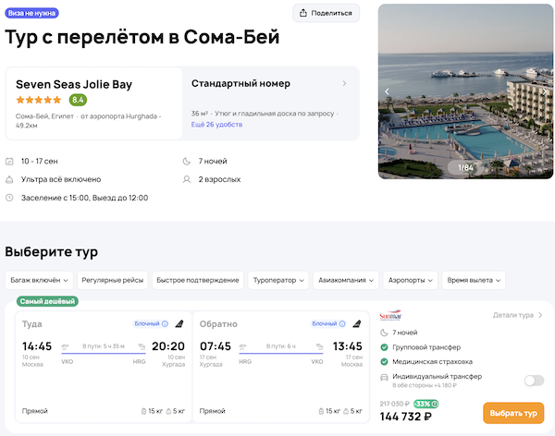The image size is (555, 436).
Task: Turn on Индивидуальный трансфер switch
Action: pos(534,380)
